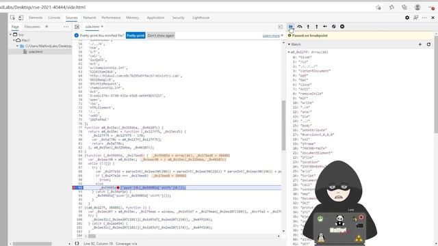Screen dimensions: 438x246
Task: Click the Step debugger button
Action: coord(325,27)
